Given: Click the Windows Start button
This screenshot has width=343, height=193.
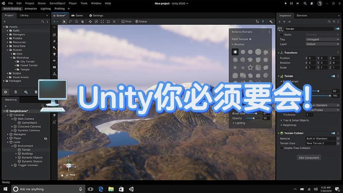Looking at the screenshot, I should click(x=5, y=189).
